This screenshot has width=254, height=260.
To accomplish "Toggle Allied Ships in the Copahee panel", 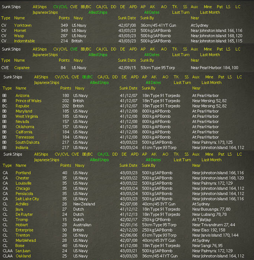I will tap(98, 55).
